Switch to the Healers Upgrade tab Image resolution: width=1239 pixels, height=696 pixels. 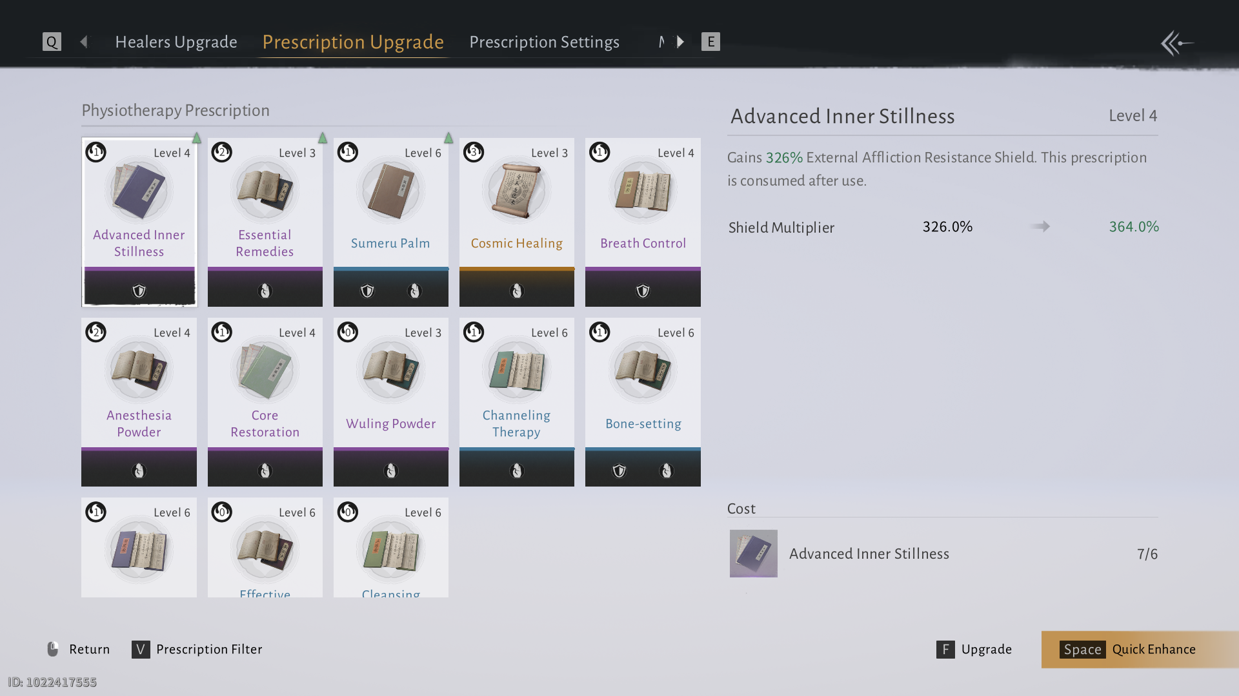176,42
